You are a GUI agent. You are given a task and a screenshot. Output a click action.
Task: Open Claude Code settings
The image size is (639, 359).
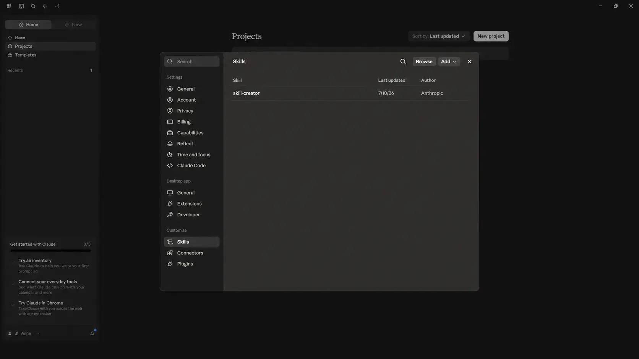click(191, 166)
